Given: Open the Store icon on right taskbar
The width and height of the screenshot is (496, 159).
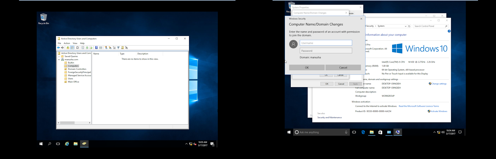Looking at the screenshot, I should pyautogui.click(x=380, y=132).
